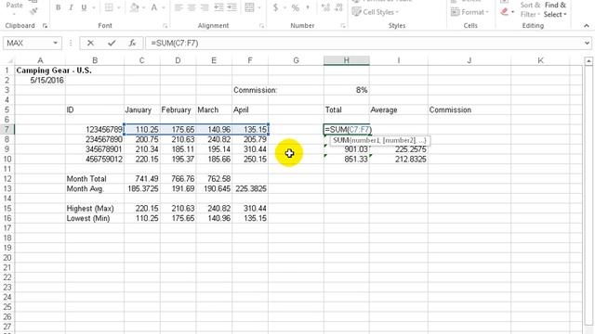Decrease indent

point(218,7)
